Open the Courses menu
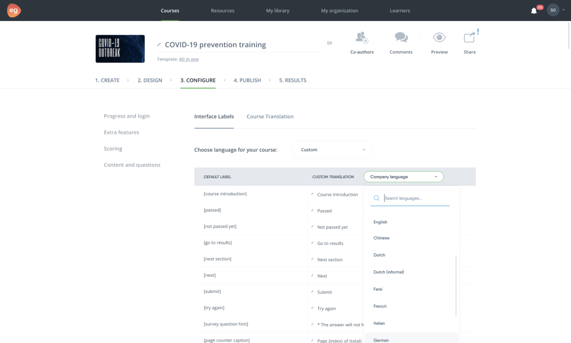Viewport: 571px width, 343px height. [x=170, y=10]
